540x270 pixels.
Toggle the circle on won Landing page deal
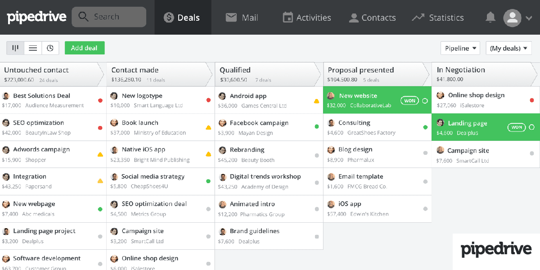[x=531, y=127]
